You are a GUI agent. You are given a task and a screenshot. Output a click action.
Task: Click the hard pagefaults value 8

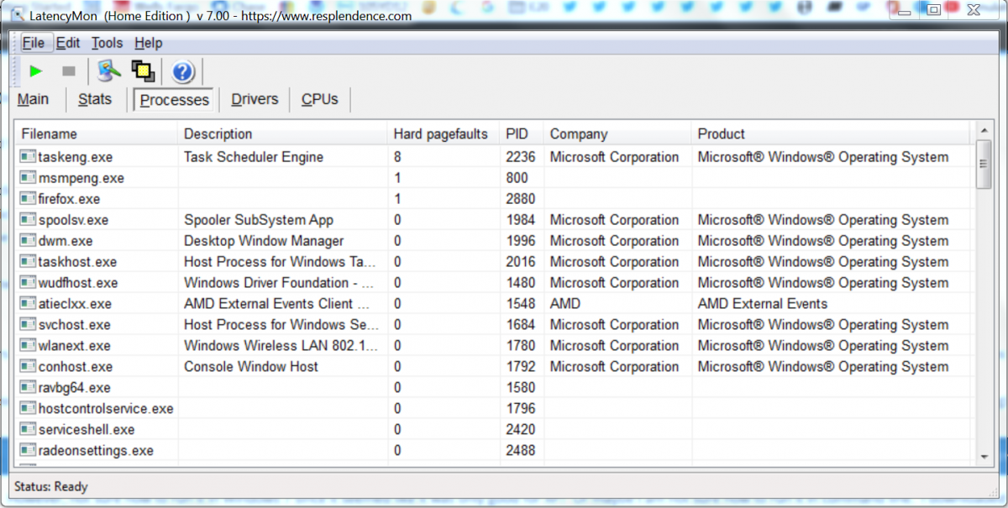(397, 157)
